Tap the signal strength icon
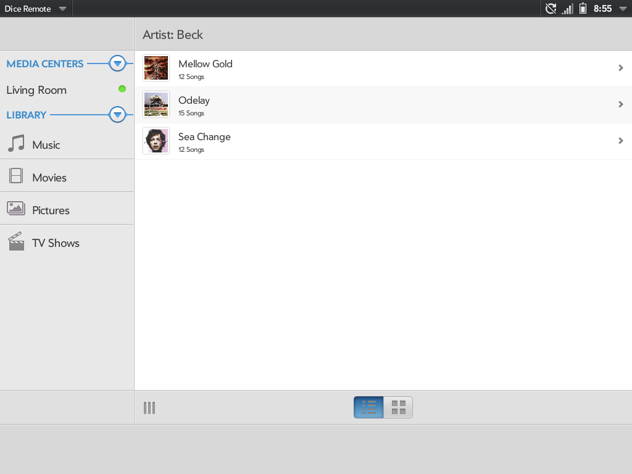The image size is (632, 474). pyautogui.click(x=567, y=9)
